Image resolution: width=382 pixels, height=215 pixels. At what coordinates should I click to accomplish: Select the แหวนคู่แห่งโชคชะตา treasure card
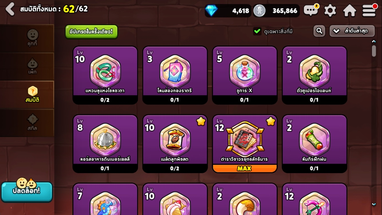(105, 75)
